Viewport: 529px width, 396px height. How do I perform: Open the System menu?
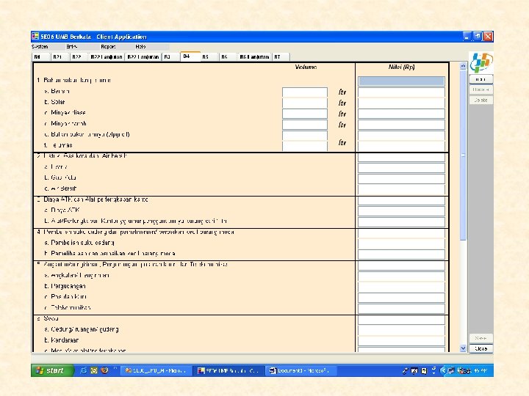(40, 46)
